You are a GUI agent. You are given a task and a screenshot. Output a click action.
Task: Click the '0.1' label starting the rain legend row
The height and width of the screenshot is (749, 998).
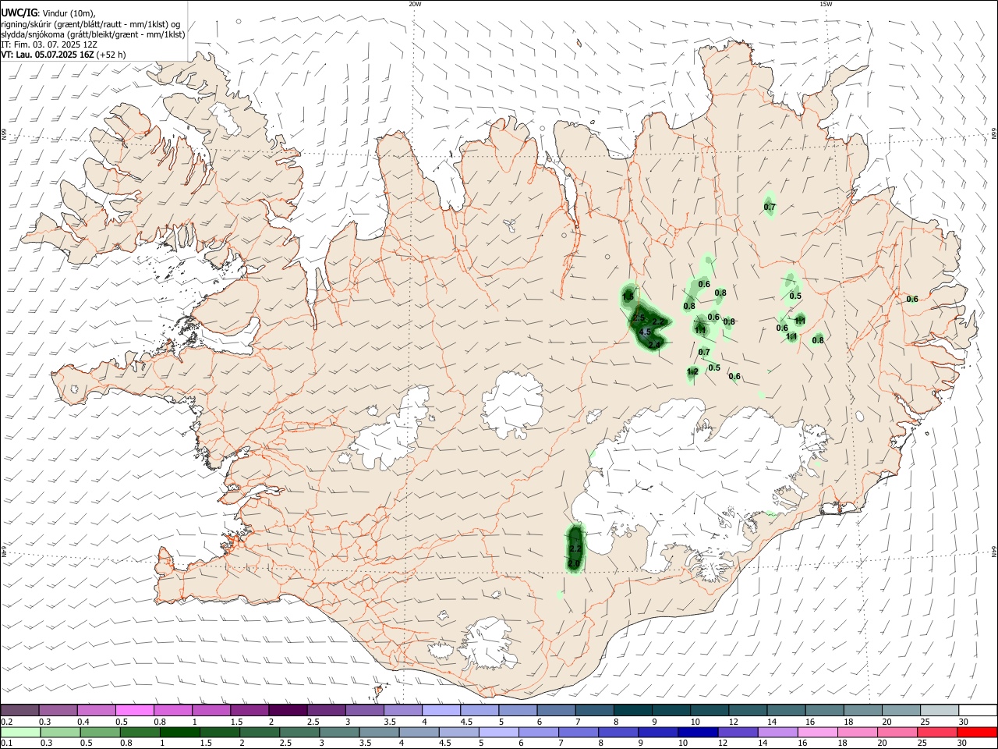(x=7, y=744)
